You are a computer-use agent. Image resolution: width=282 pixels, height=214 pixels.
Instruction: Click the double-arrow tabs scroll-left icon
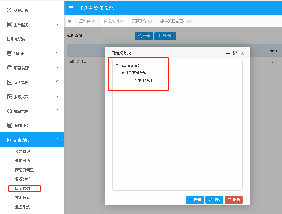(69, 21)
